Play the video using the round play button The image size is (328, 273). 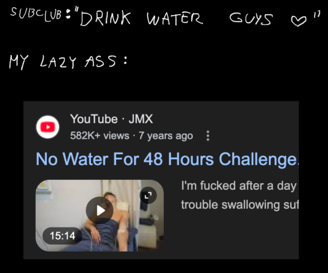coord(100,211)
